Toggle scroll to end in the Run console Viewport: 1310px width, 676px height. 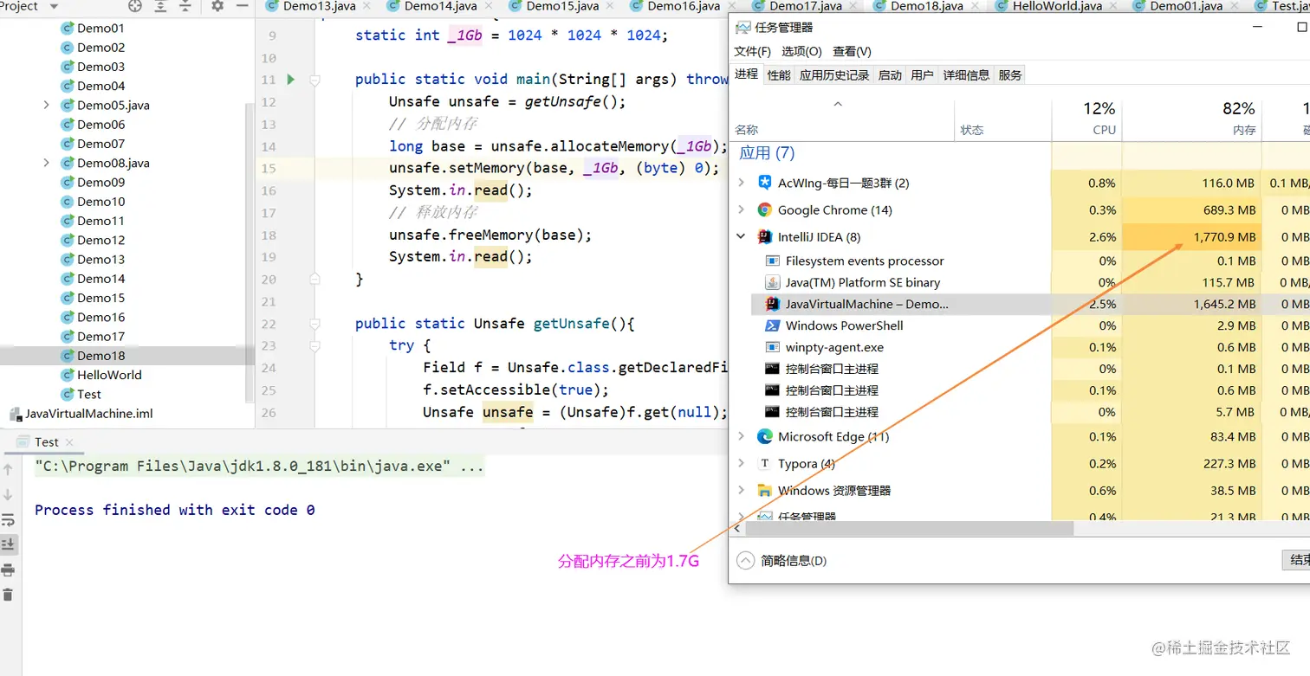pos(8,544)
